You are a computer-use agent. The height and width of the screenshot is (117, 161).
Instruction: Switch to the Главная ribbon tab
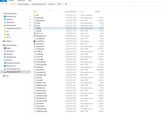11,1
